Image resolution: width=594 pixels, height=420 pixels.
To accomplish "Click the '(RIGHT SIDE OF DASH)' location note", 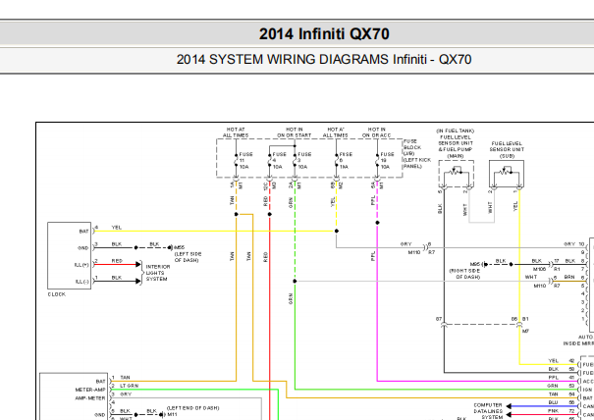I will 464,274.
